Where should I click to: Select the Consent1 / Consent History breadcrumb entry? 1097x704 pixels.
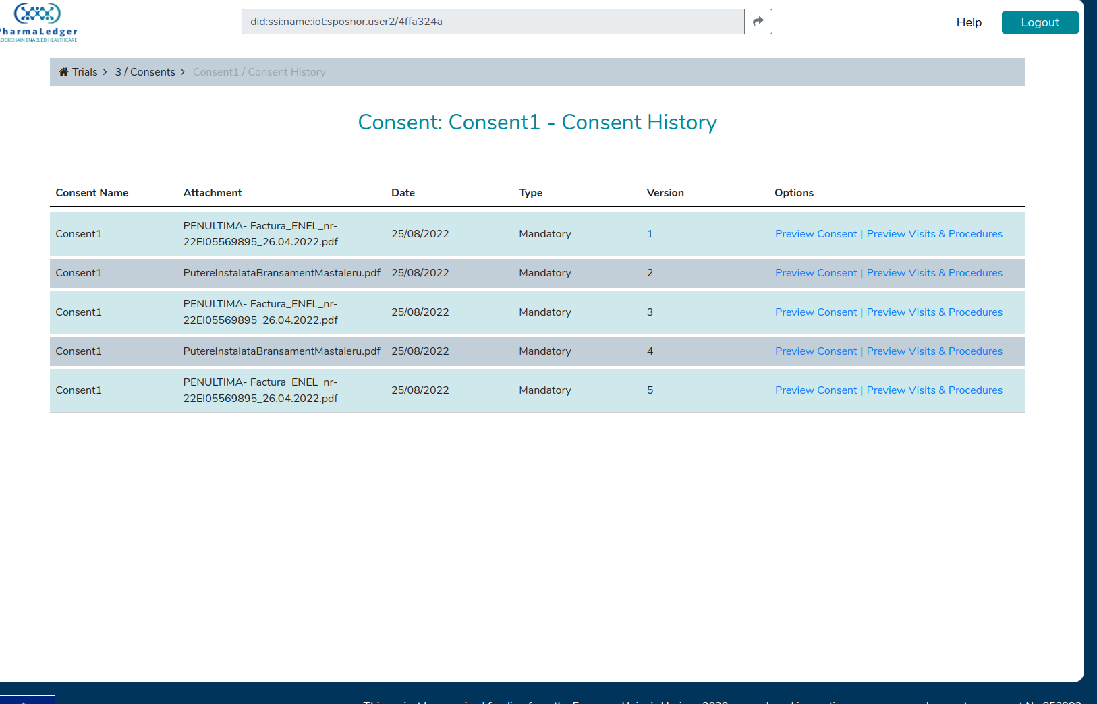point(259,71)
